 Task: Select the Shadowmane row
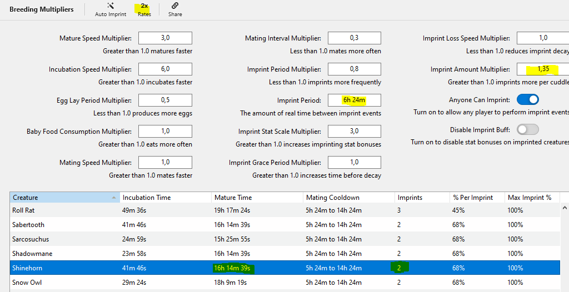(285, 254)
